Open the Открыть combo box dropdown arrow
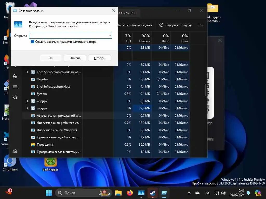The height and width of the screenshot is (199, 266). (x=110, y=36)
